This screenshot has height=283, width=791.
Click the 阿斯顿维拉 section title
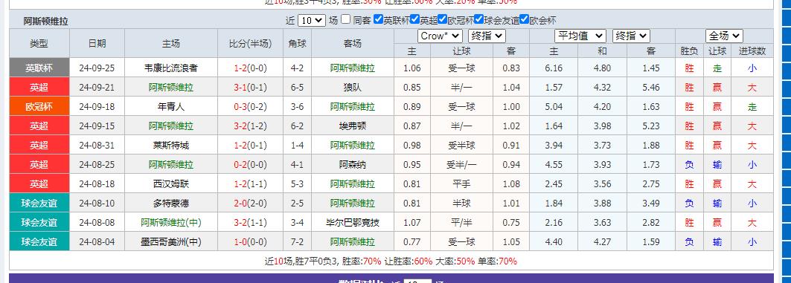45,21
